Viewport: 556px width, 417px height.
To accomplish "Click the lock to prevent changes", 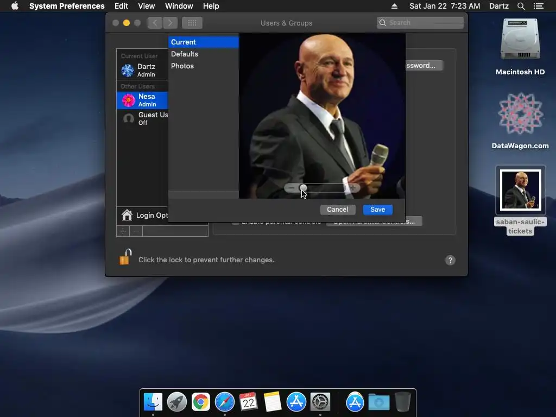I will pos(125,257).
